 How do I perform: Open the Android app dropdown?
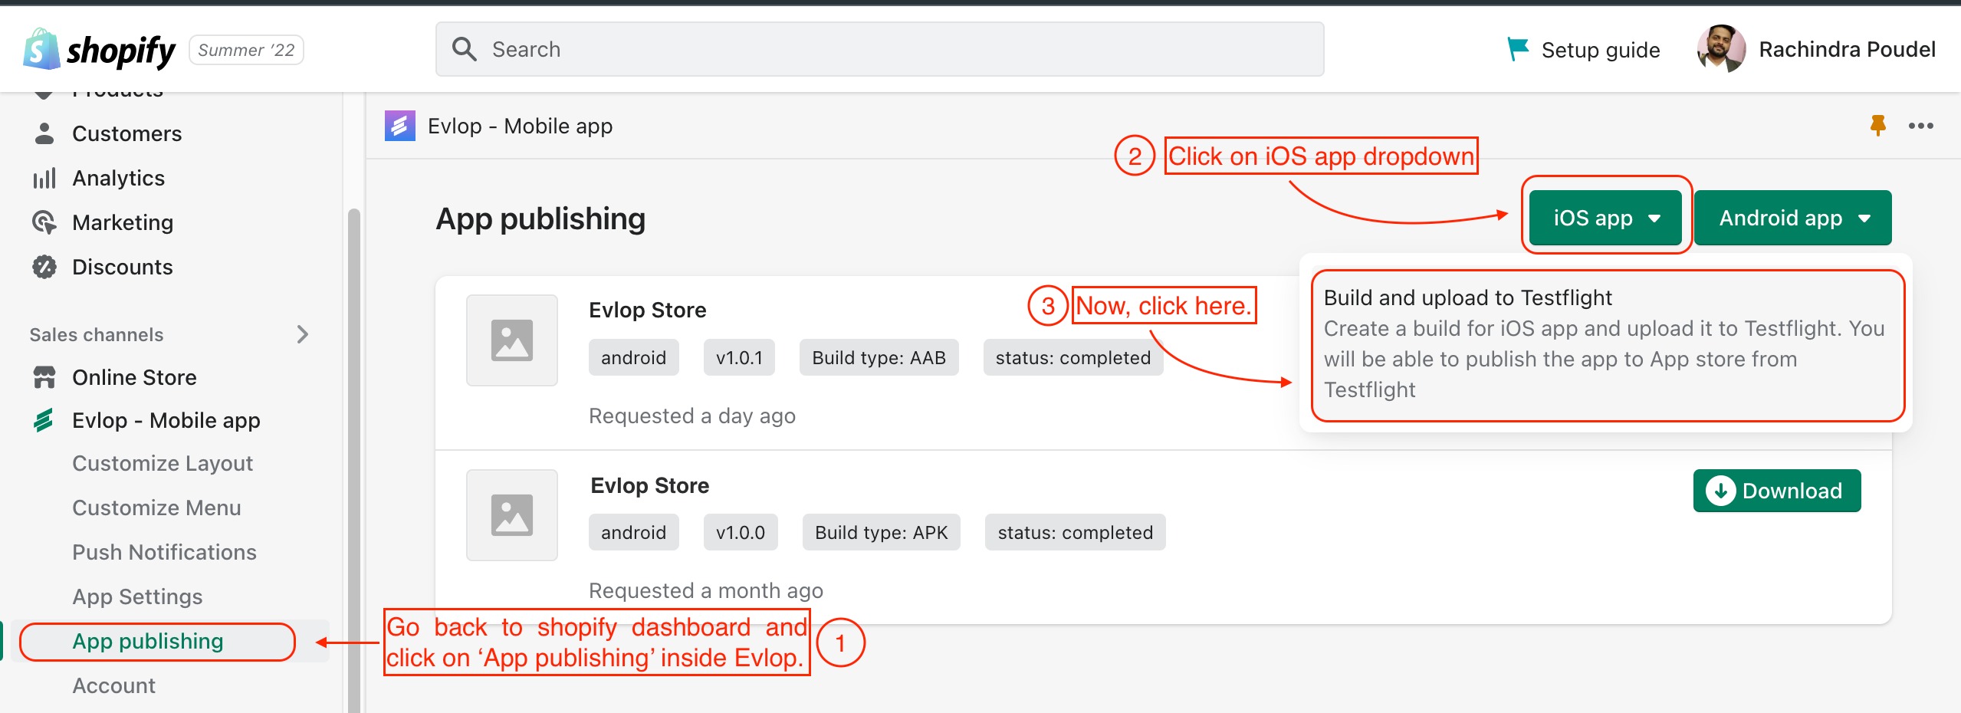[1792, 218]
